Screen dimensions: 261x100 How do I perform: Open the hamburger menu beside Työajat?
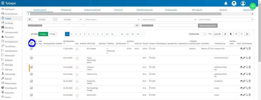(3, 3)
